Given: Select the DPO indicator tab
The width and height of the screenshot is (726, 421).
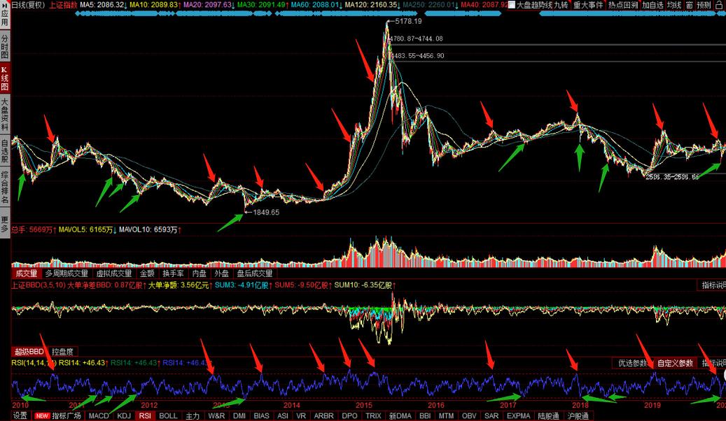Looking at the screenshot, I should click(349, 416).
